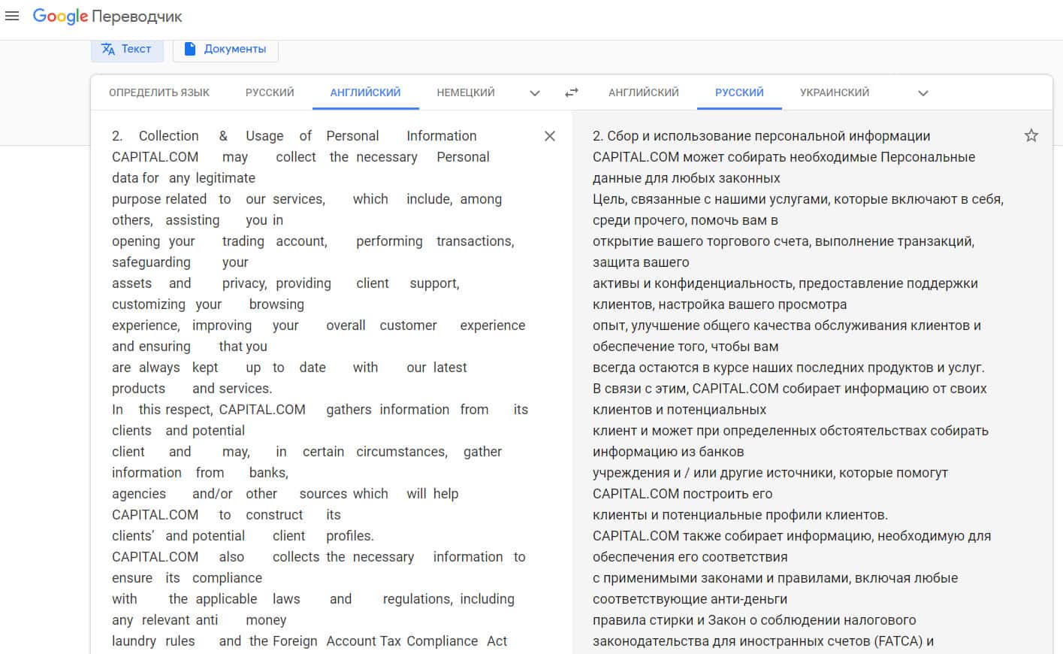Click the Google logo
1063x654 pixels.
click(x=60, y=17)
